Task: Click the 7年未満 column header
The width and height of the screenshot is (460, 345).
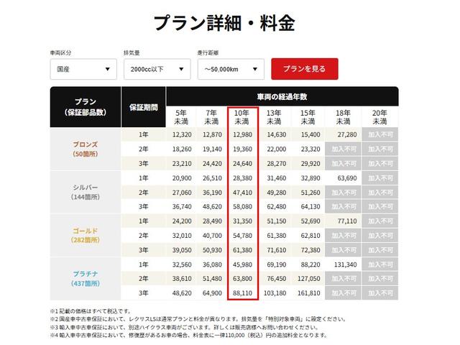Action: [x=212, y=117]
